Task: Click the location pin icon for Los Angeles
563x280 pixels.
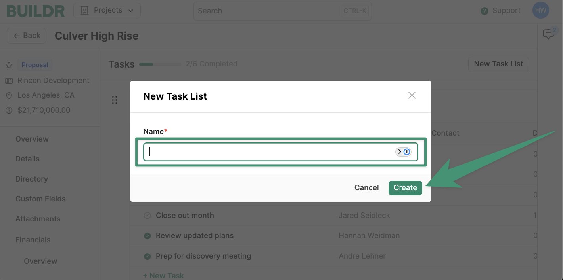Action: tap(9, 95)
